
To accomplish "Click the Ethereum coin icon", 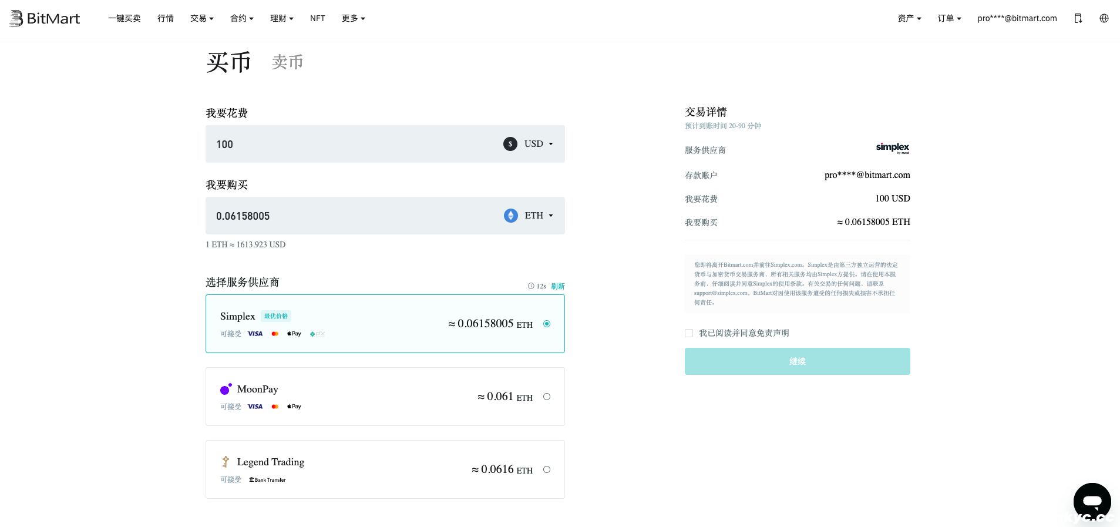I will [x=510, y=216].
